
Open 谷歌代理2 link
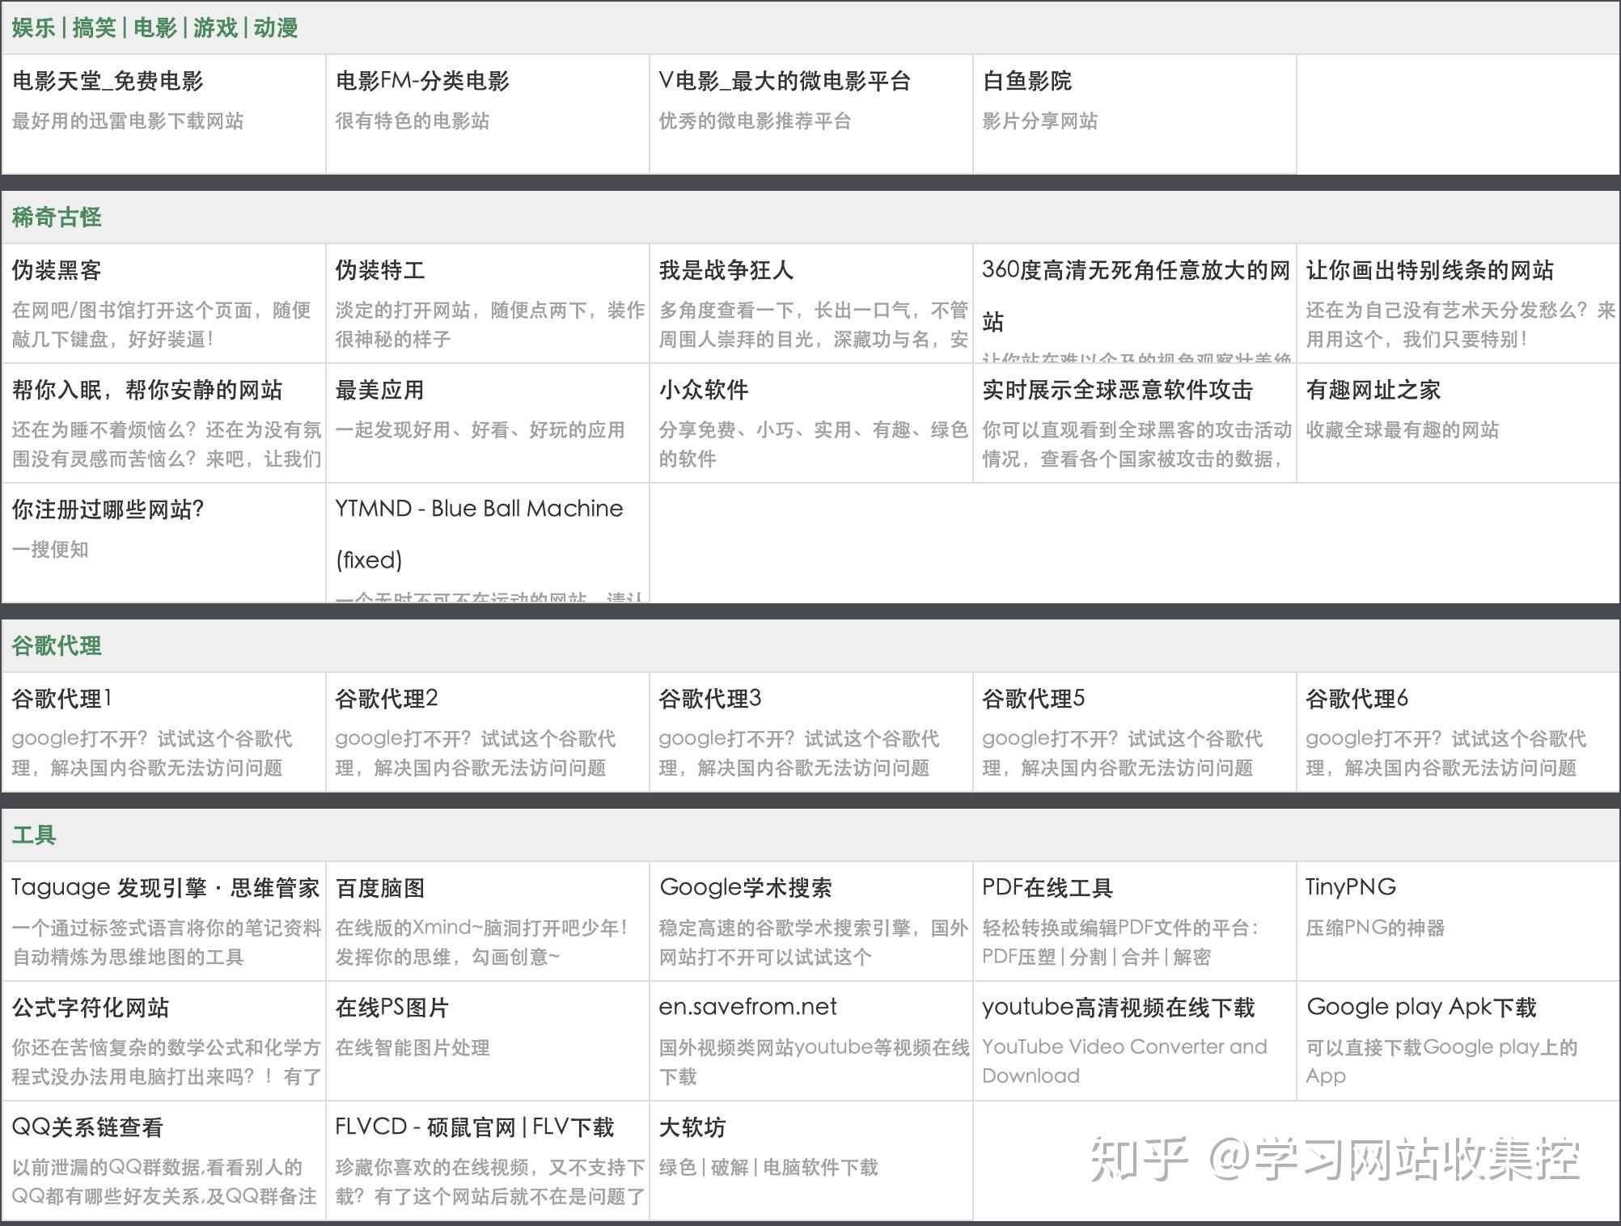tap(387, 699)
